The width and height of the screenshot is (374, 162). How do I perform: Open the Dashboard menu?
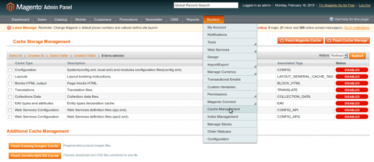pos(20,19)
